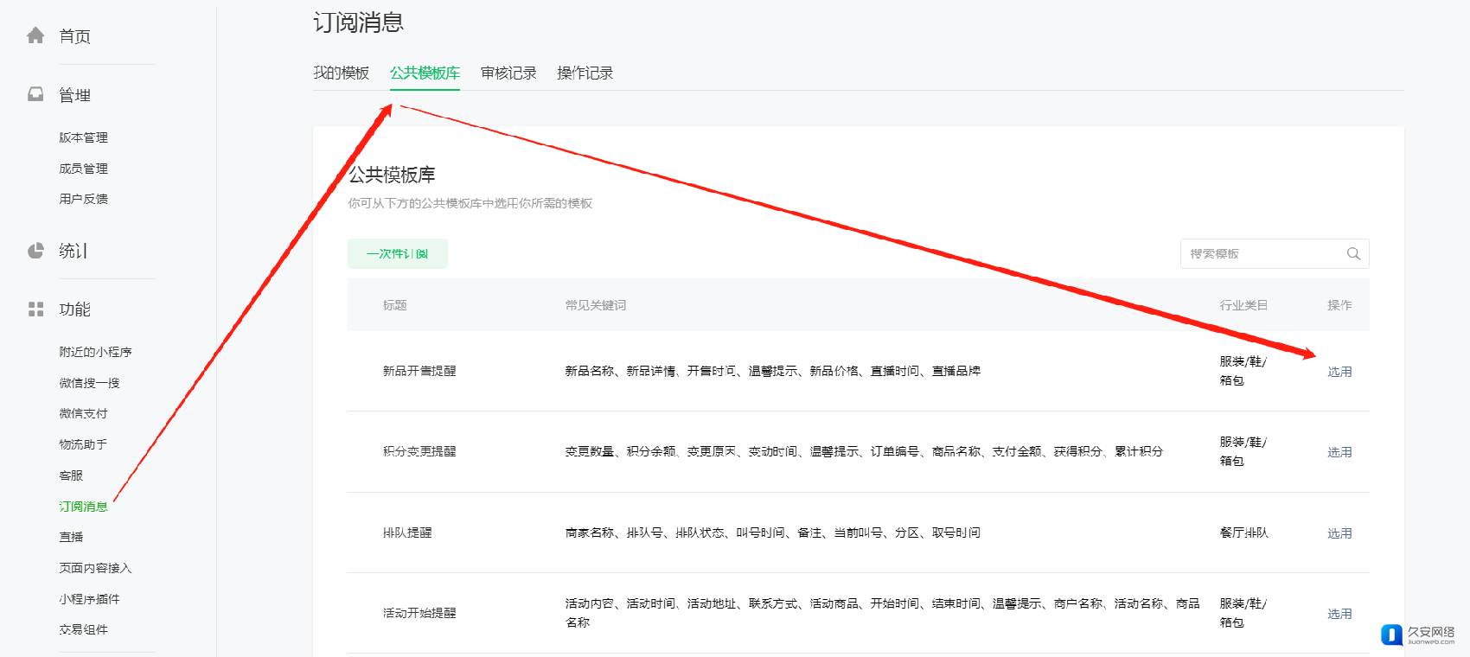The image size is (1470, 657).
Task: Open 小程序插件 in sidebar
Action: [x=89, y=599]
